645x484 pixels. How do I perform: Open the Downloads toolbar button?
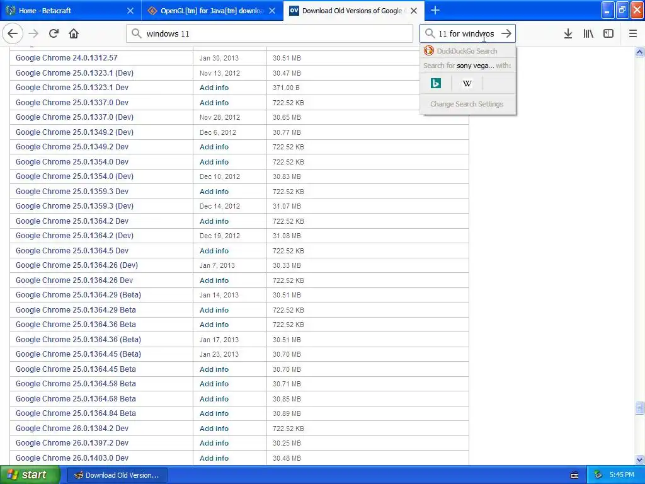(x=568, y=34)
